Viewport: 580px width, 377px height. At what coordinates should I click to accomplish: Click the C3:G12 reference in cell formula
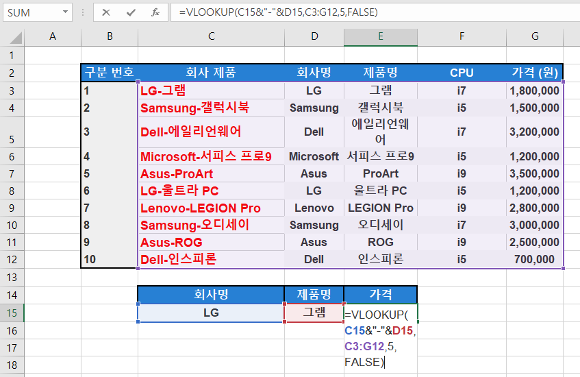coord(364,346)
